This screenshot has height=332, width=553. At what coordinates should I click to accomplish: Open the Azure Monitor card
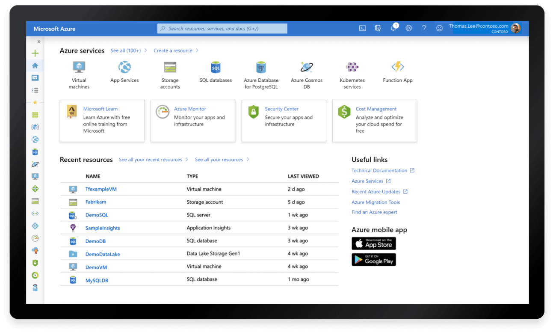(193, 121)
